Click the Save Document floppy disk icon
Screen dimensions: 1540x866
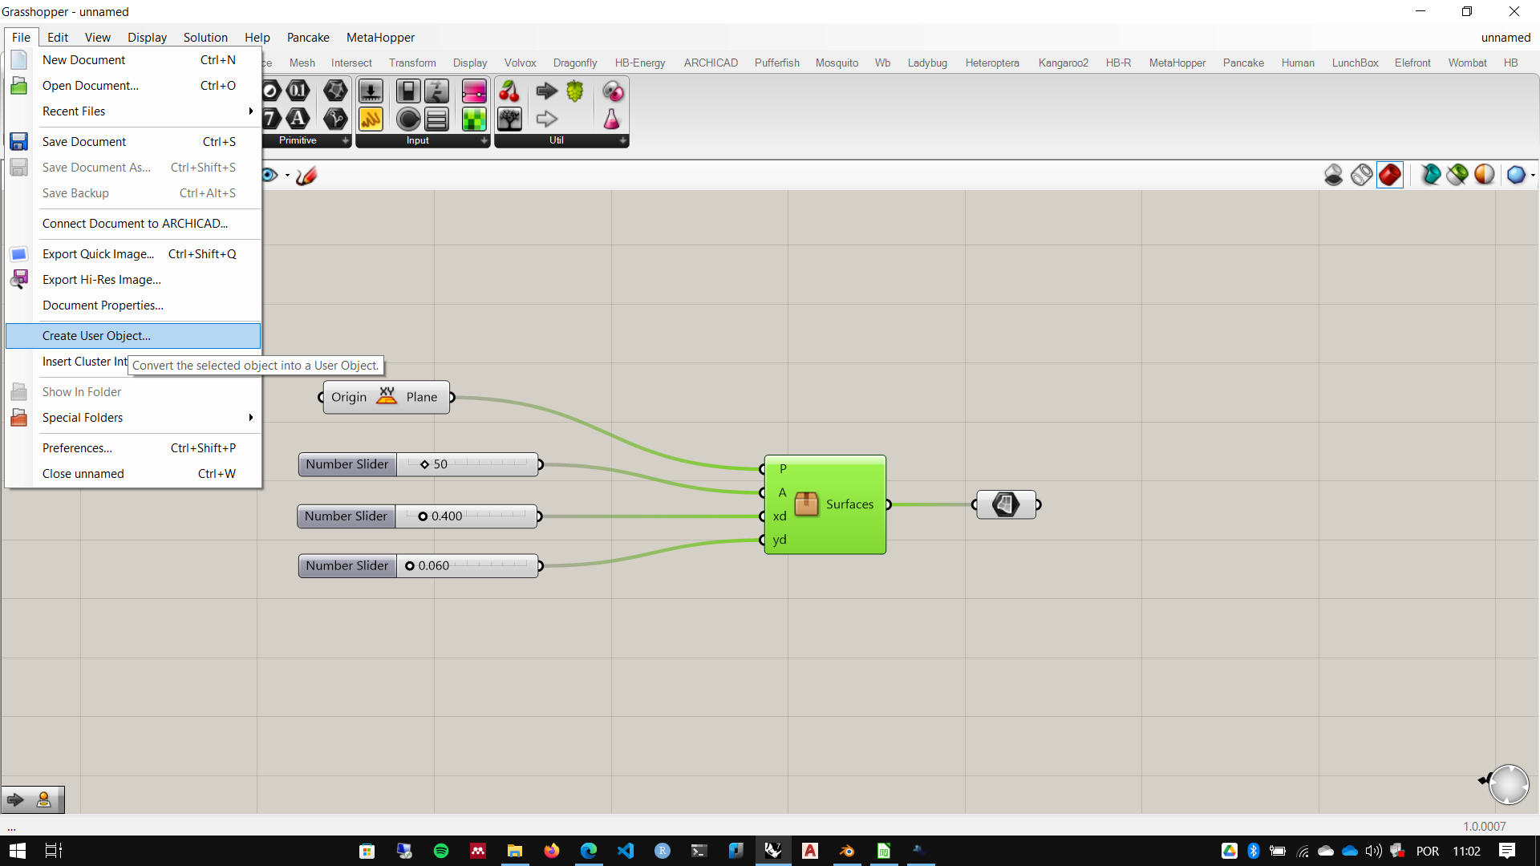[x=18, y=142]
